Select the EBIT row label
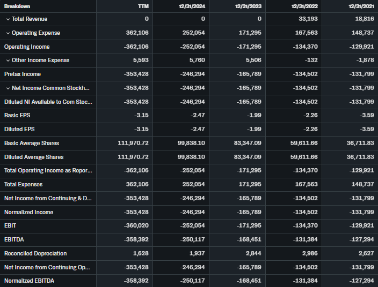The width and height of the screenshot is (378, 287). click(10, 226)
